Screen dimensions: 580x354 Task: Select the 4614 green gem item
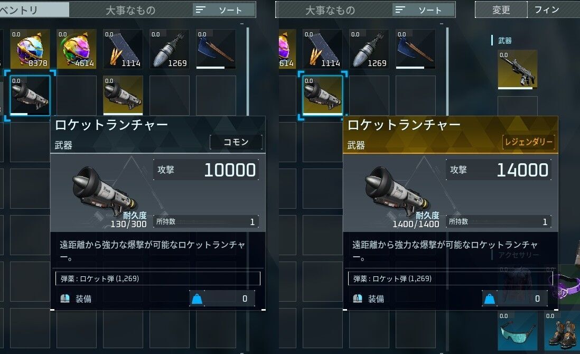[76, 49]
